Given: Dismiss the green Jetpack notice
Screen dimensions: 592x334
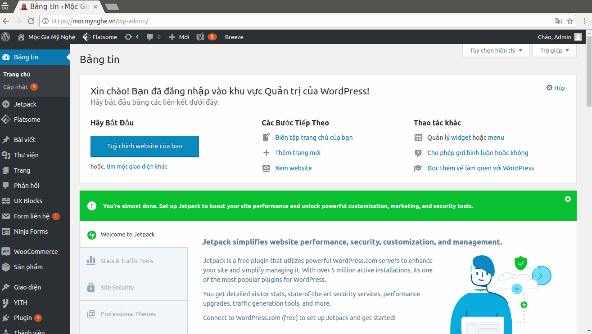Looking at the screenshot, I should click(x=568, y=199).
